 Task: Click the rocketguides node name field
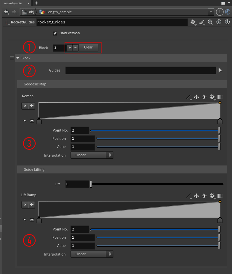tap(112, 22)
